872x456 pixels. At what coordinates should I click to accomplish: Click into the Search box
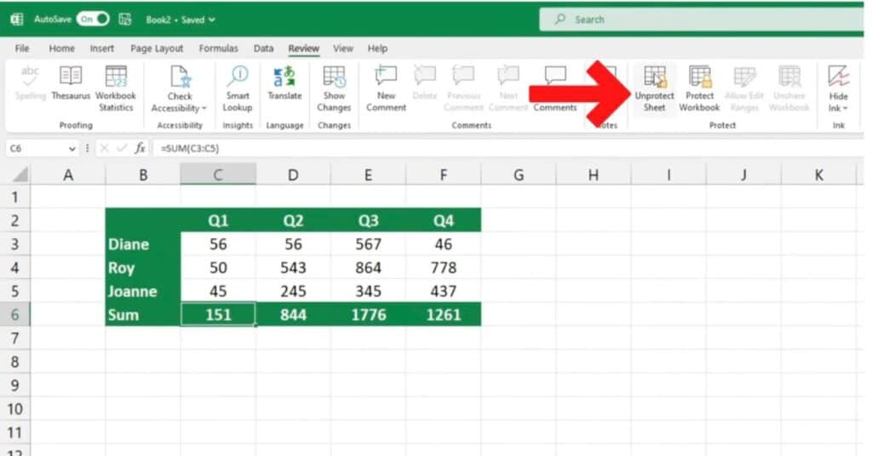[x=702, y=20]
